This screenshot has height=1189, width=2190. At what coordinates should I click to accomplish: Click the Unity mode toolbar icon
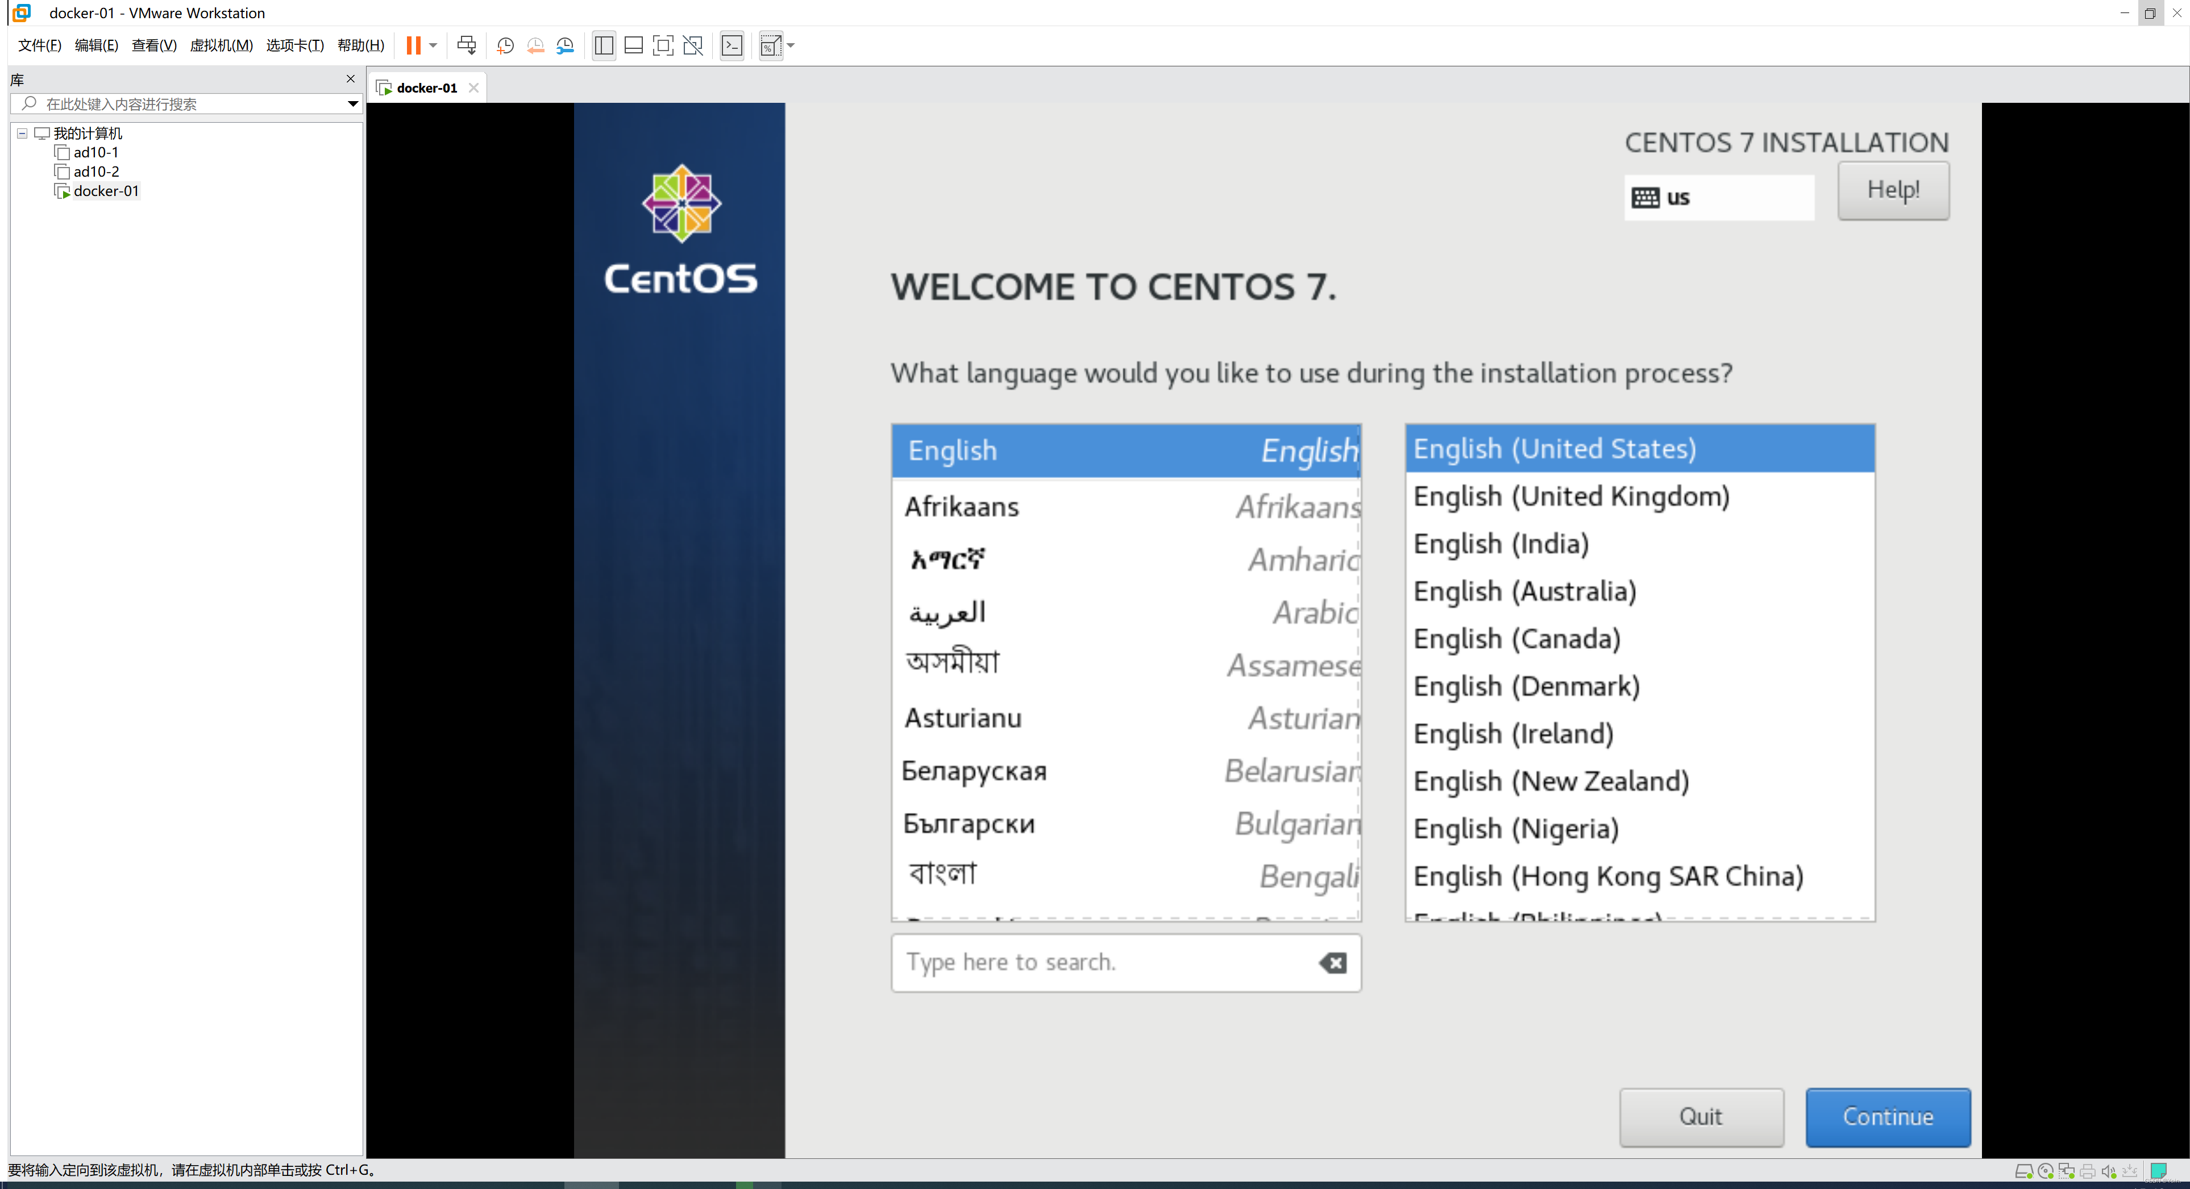point(693,46)
